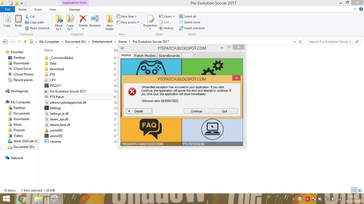Open Frequently Asked Questions tile
The height and width of the screenshot is (204, 364).
point(151,132)
